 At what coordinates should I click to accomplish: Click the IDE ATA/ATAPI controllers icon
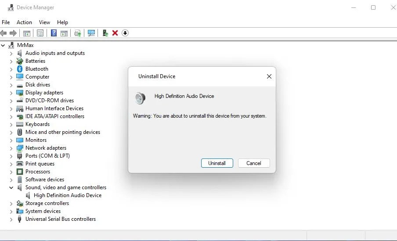[x=19, y=116]
